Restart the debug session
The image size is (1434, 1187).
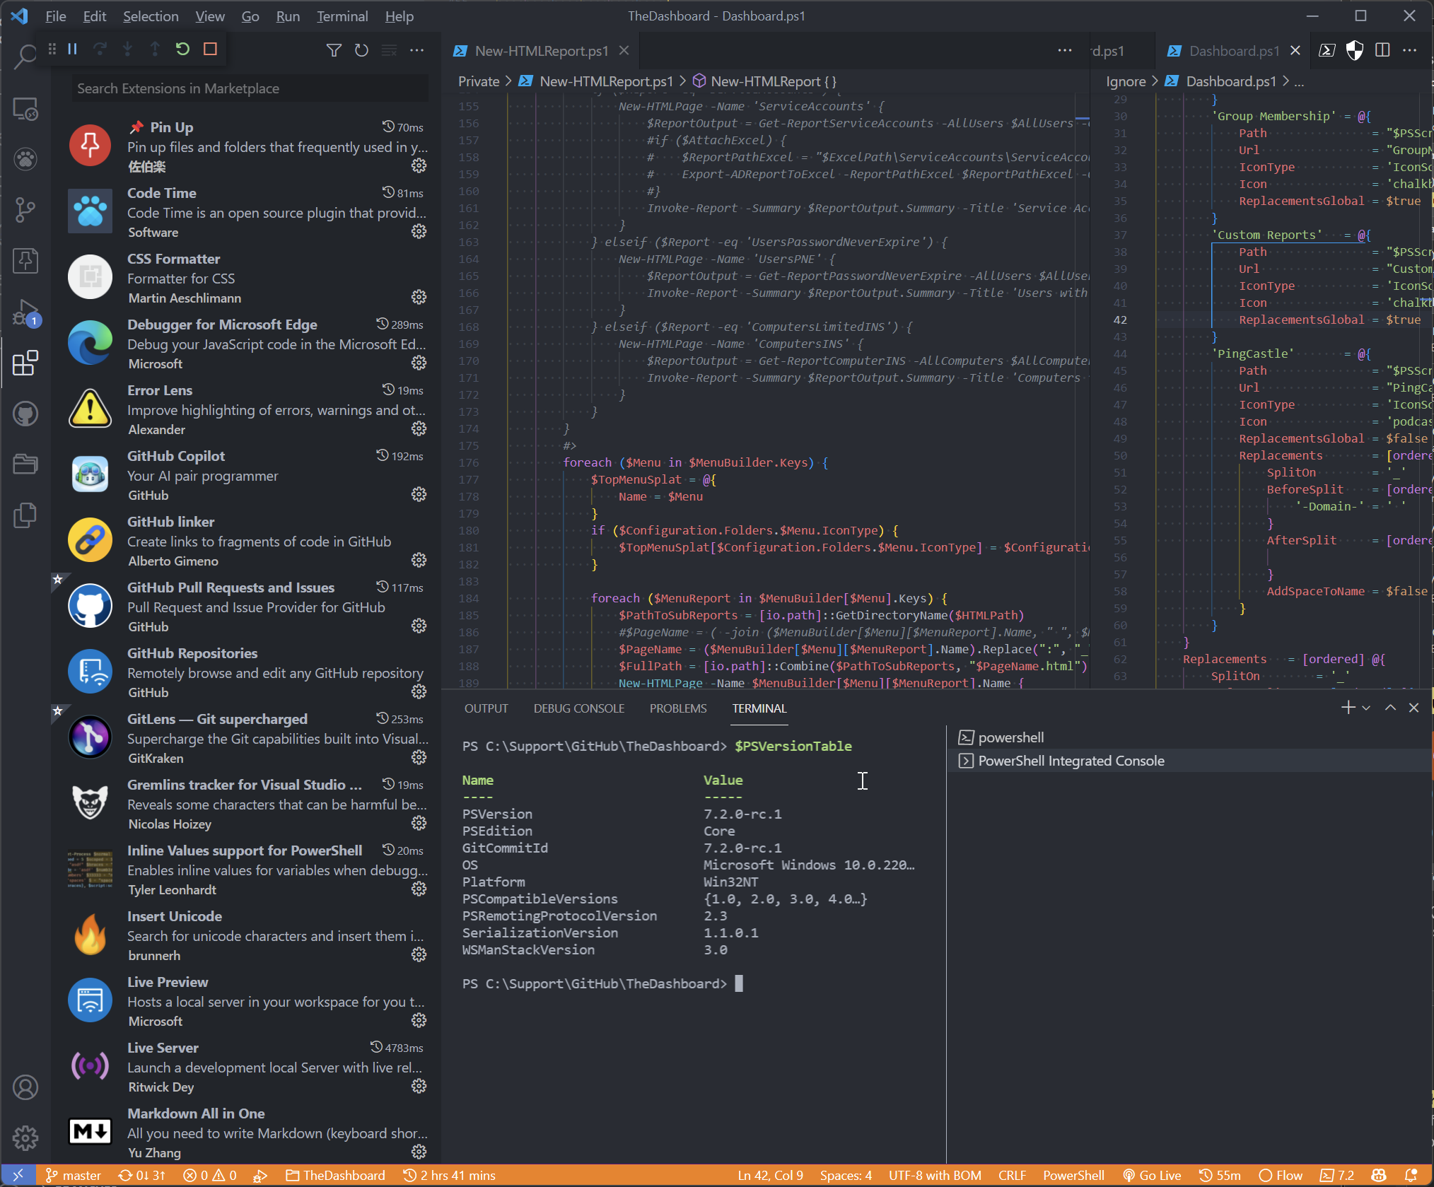click(x=182, y=49)
